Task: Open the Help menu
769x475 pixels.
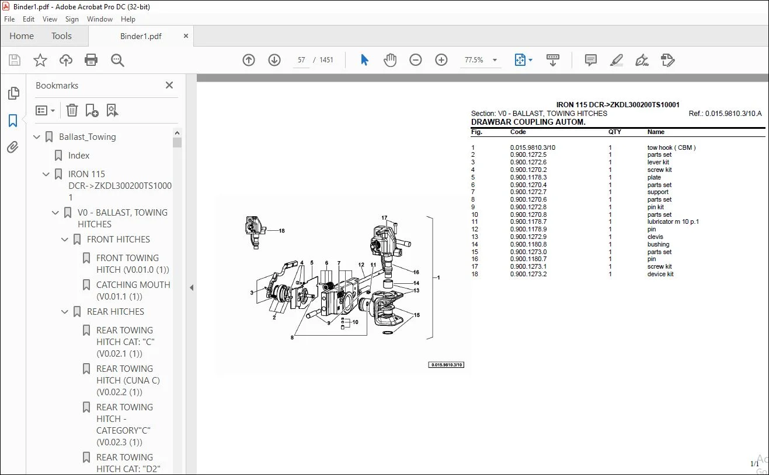Action: 128,19
